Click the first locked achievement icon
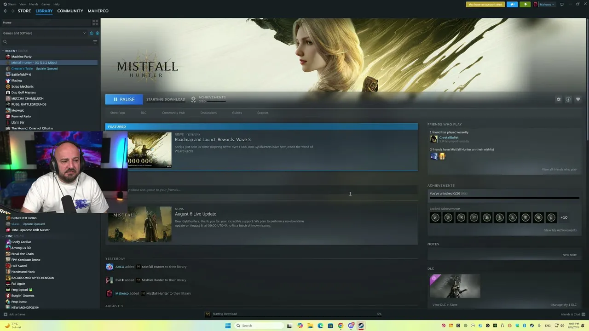 [435, 217]
